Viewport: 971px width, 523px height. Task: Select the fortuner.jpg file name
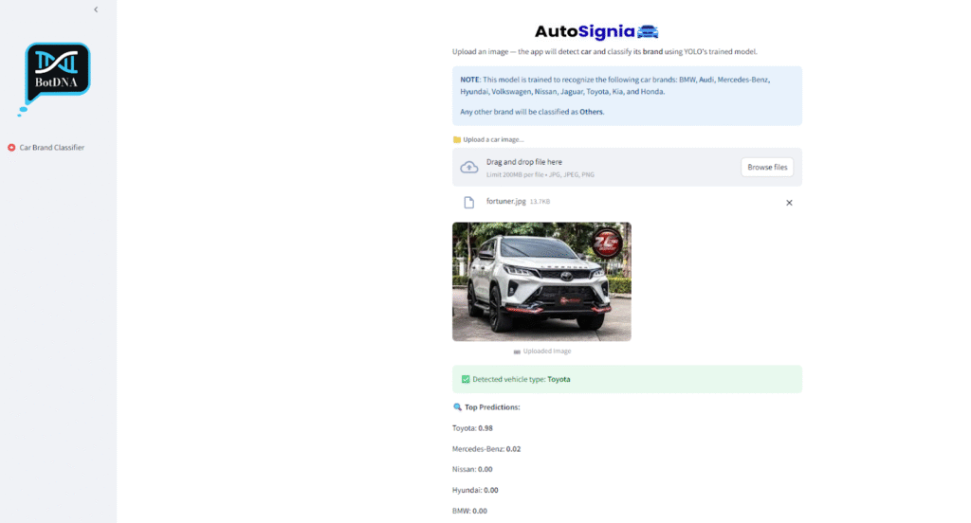pyautogui.click(x=505, y=202)
